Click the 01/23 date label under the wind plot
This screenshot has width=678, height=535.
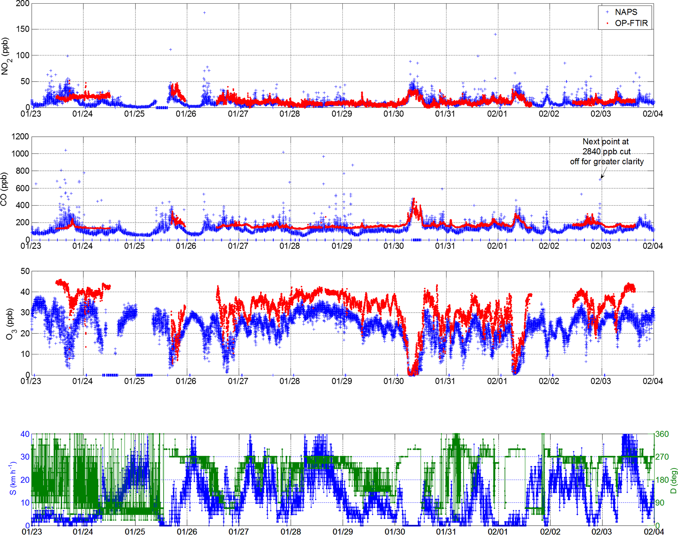[32, 531]
